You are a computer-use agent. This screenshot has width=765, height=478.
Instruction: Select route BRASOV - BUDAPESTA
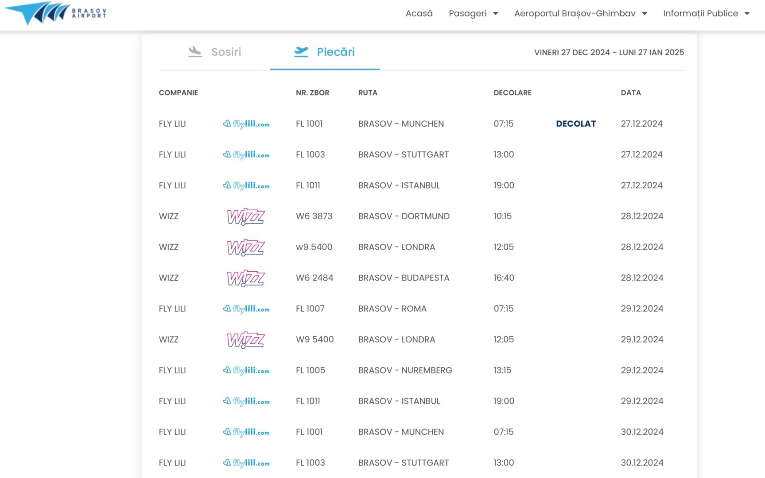pos(404,278)
